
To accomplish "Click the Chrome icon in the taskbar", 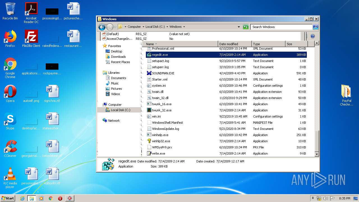I will coord(51,198).
